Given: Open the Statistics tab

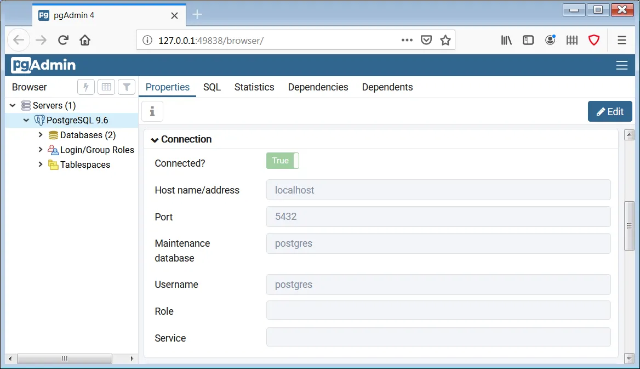Looking at the screenshot, I should pos(254,87).
